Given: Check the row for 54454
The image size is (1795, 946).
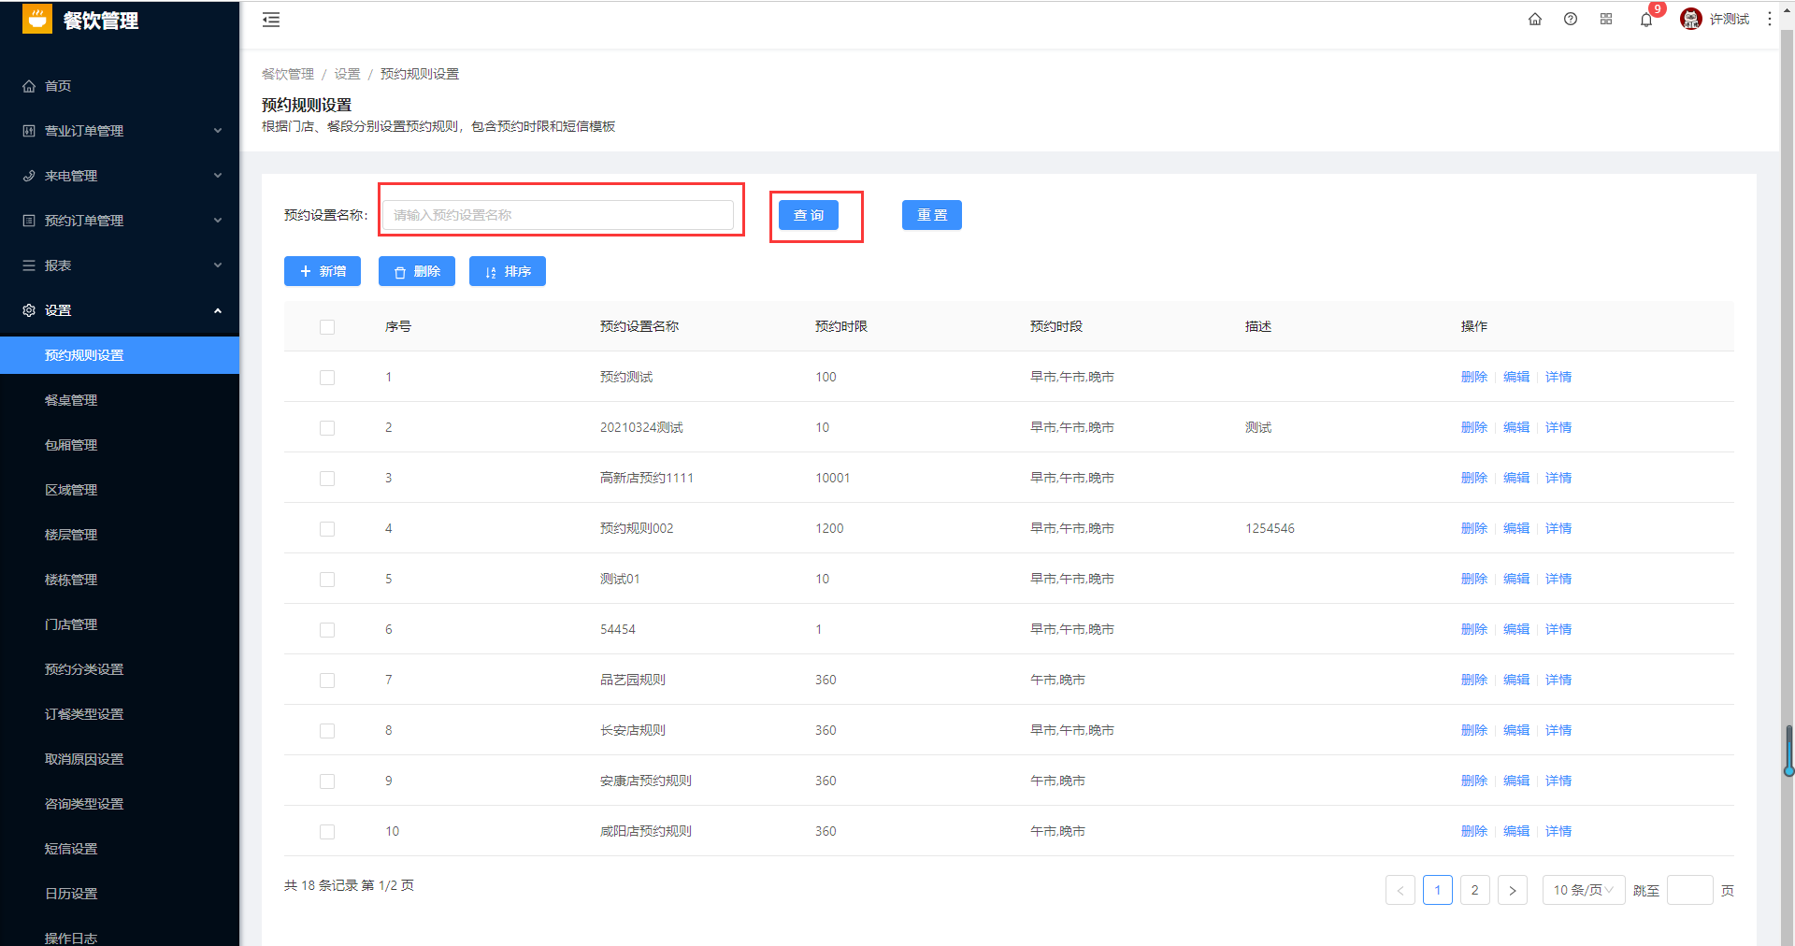Looking at the screenshot, I should (327, 630).
